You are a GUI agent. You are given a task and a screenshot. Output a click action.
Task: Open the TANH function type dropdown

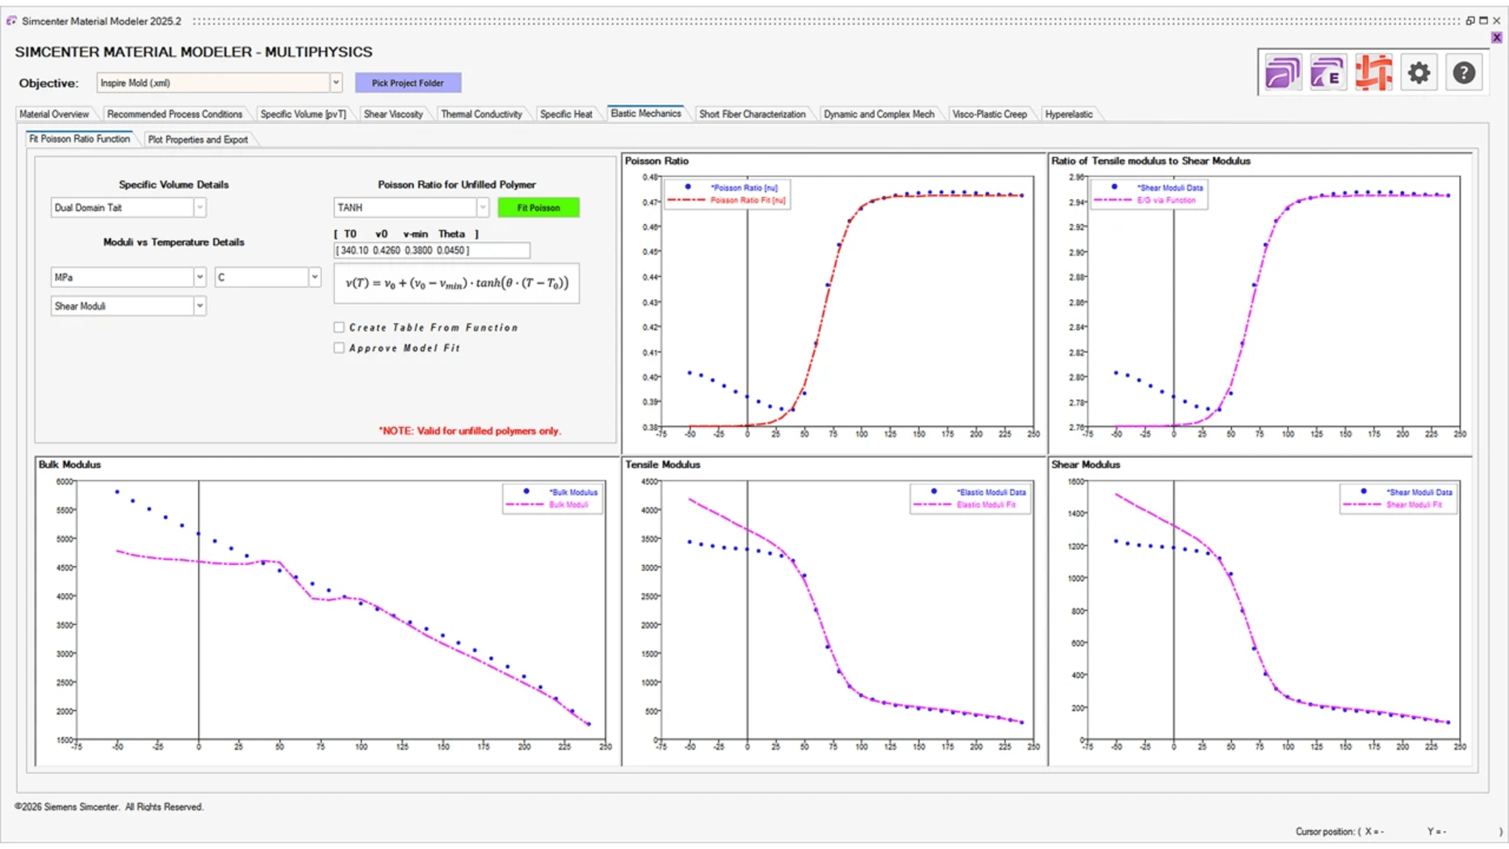click(483, 208)
